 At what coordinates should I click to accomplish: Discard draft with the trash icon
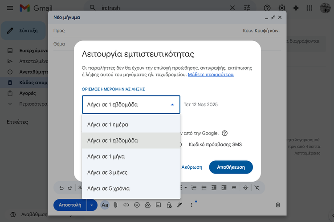[278, 205]
